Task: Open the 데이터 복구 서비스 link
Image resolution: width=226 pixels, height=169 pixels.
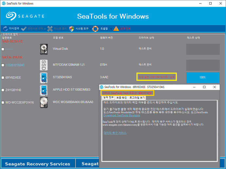Action: (115, 133)
